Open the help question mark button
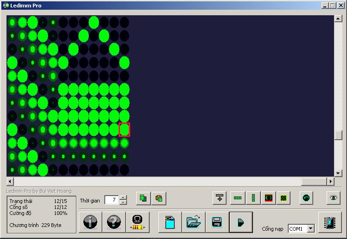Viewport: 347px width, 239px height. pyautogui.click(x=114, y=222)
